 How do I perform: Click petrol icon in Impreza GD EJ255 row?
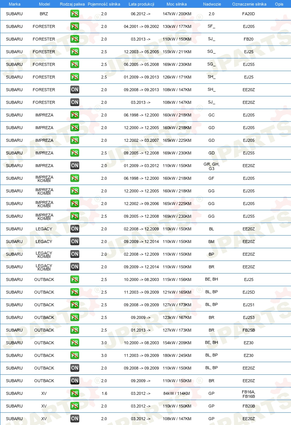[74, 153]
